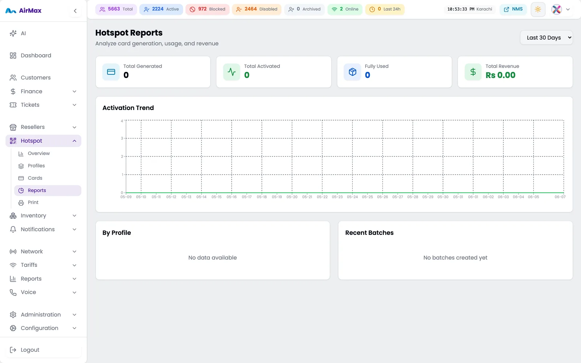Collapse the Hotspot menu chevron
581x363 pixels.
click(x=74, y=141)
